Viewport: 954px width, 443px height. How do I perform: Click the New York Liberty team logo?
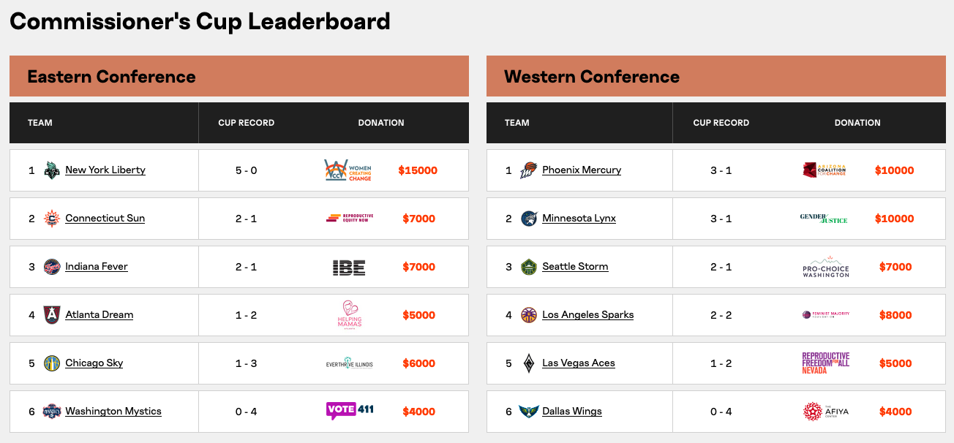52,170
